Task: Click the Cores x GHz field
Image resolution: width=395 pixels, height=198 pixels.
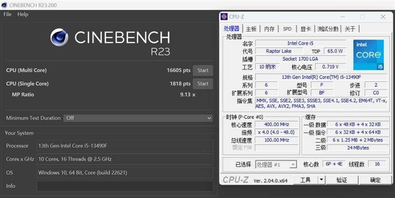Action: (125, 159)
